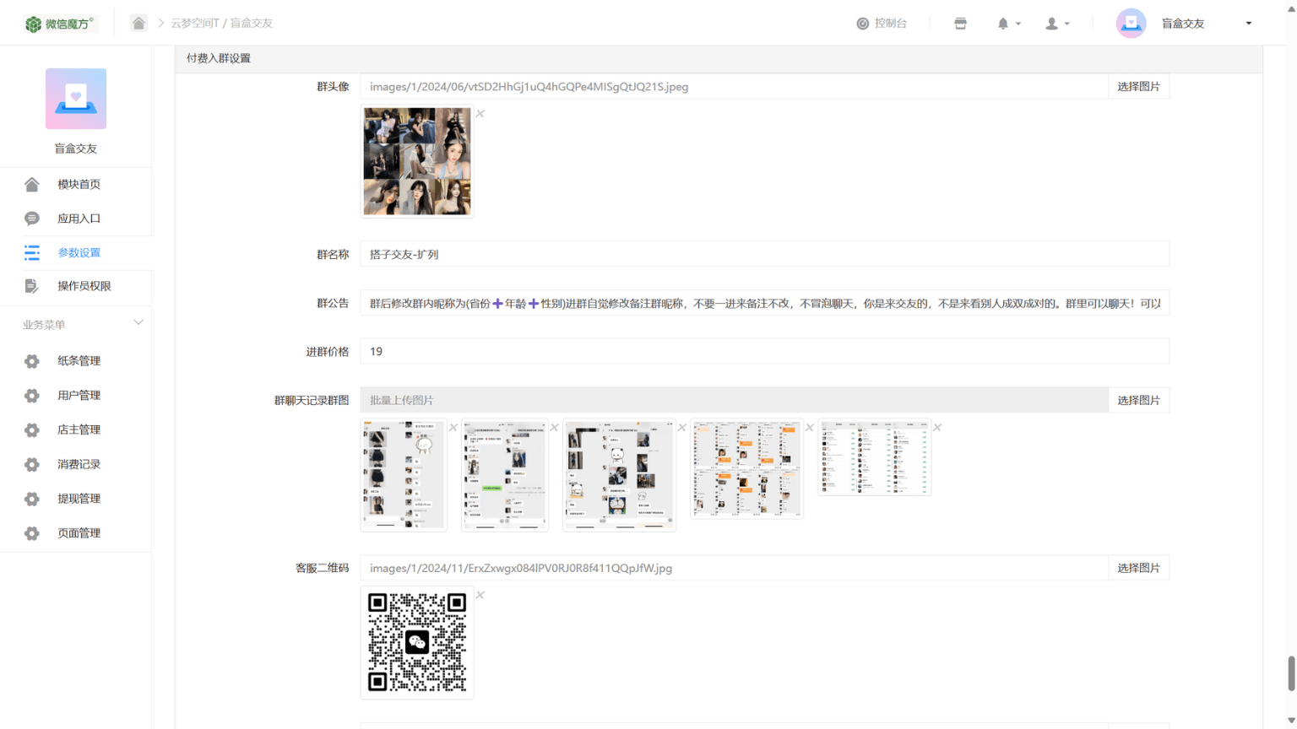Open 应用入口 menu item
This screenshot has width=1297, height=729.
79,219
